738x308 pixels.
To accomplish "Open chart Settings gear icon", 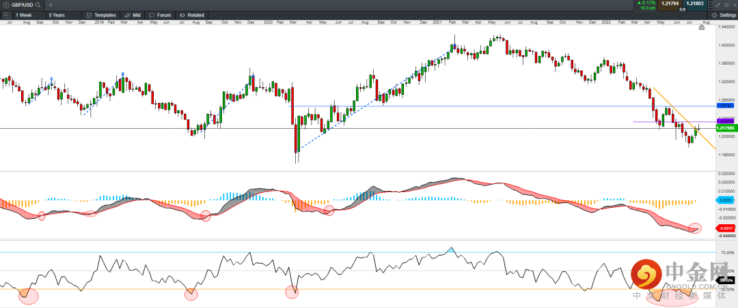I will coord(714,14).
